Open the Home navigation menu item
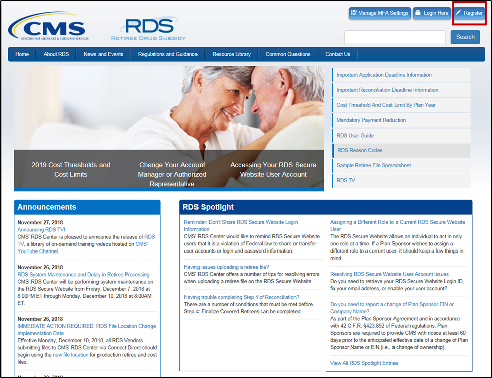This screenshot has height=378, width=492. coord(22,54)
